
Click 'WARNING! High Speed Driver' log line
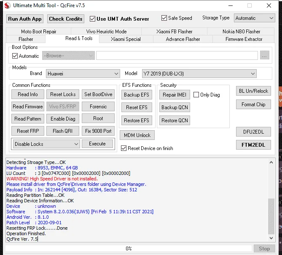(x=52, y=179)
